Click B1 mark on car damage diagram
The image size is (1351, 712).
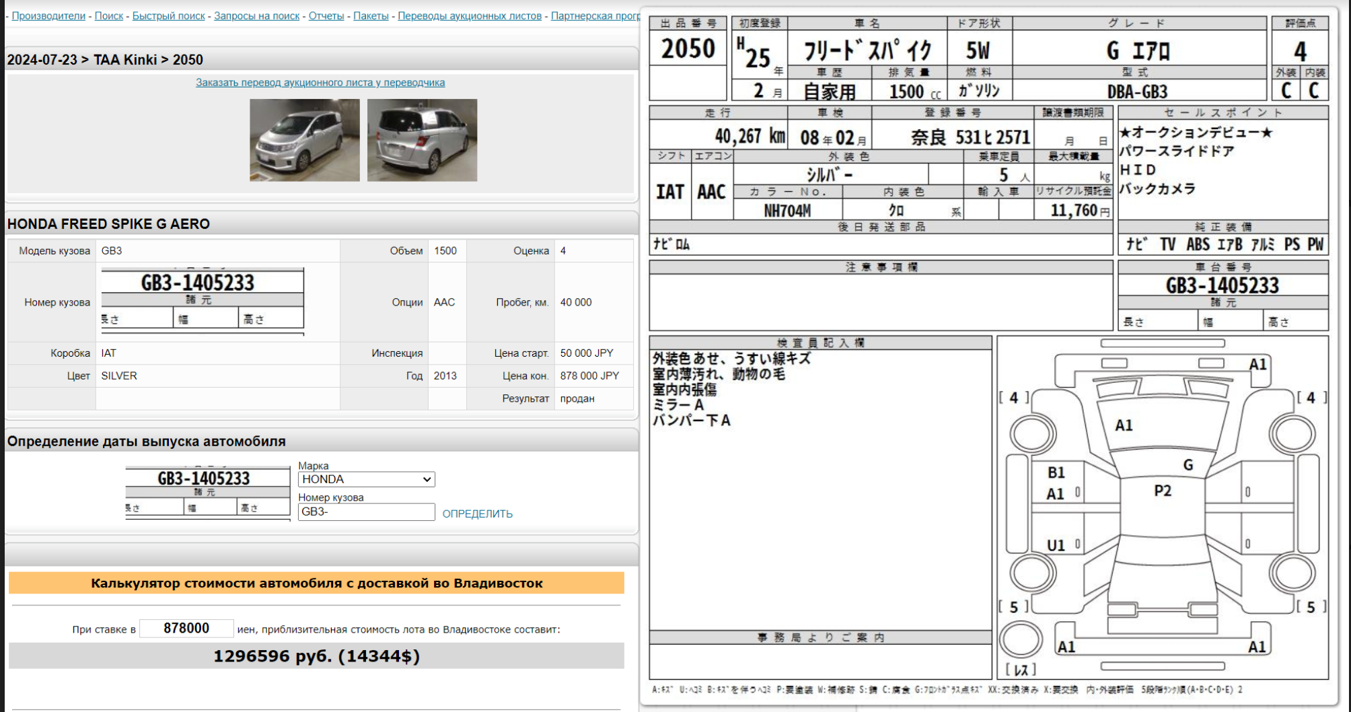point(1056,472)
